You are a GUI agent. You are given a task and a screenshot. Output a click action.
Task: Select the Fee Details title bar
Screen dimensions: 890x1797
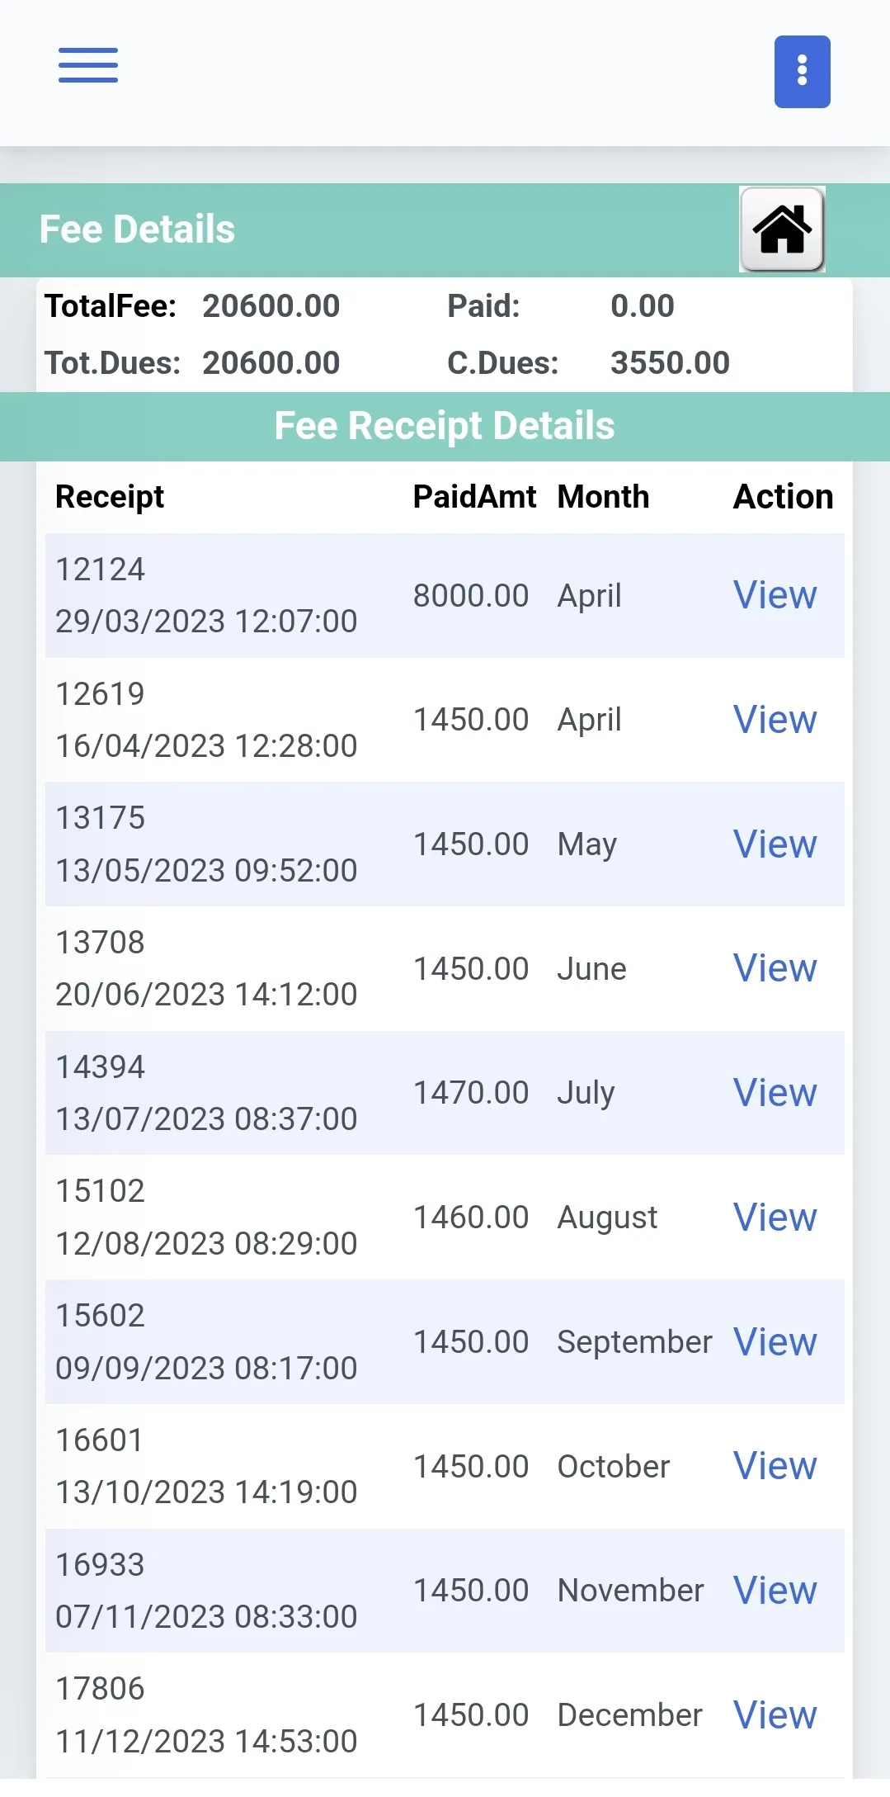pyautogui.click(x=138, y=229)
